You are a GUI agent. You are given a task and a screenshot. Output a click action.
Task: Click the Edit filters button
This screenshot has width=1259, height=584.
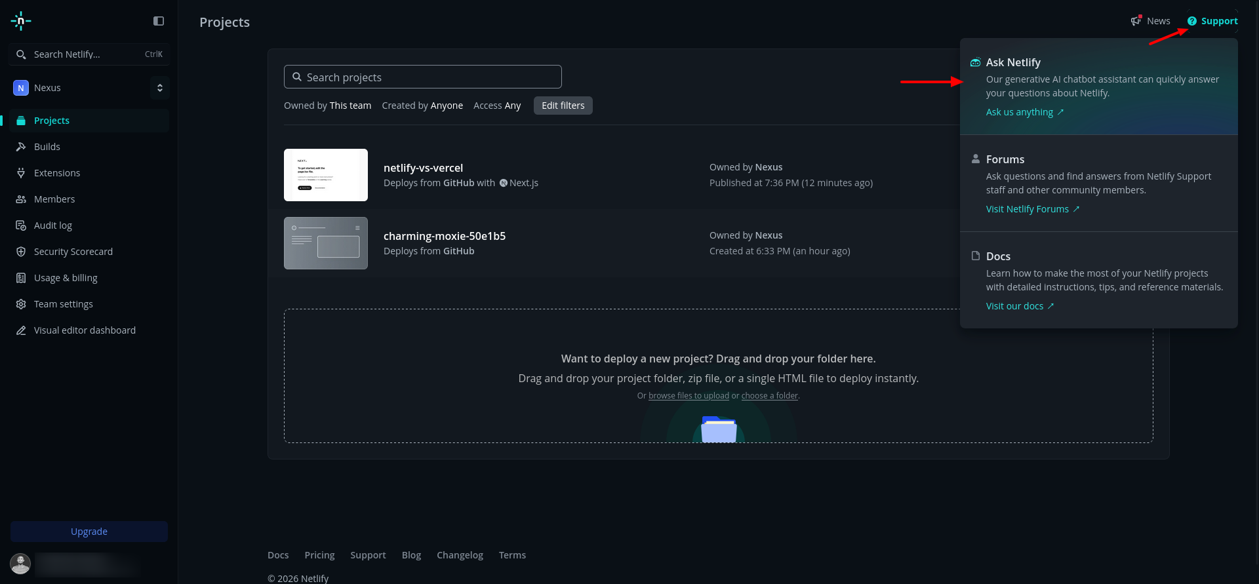(563, 106)
